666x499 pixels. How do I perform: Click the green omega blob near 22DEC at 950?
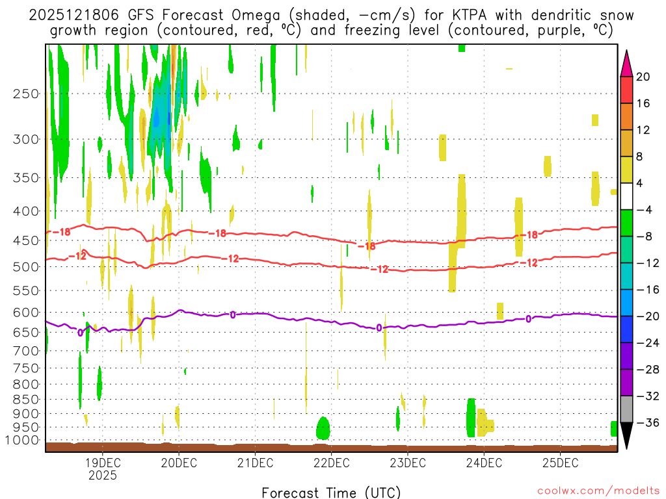click(323, 428)
